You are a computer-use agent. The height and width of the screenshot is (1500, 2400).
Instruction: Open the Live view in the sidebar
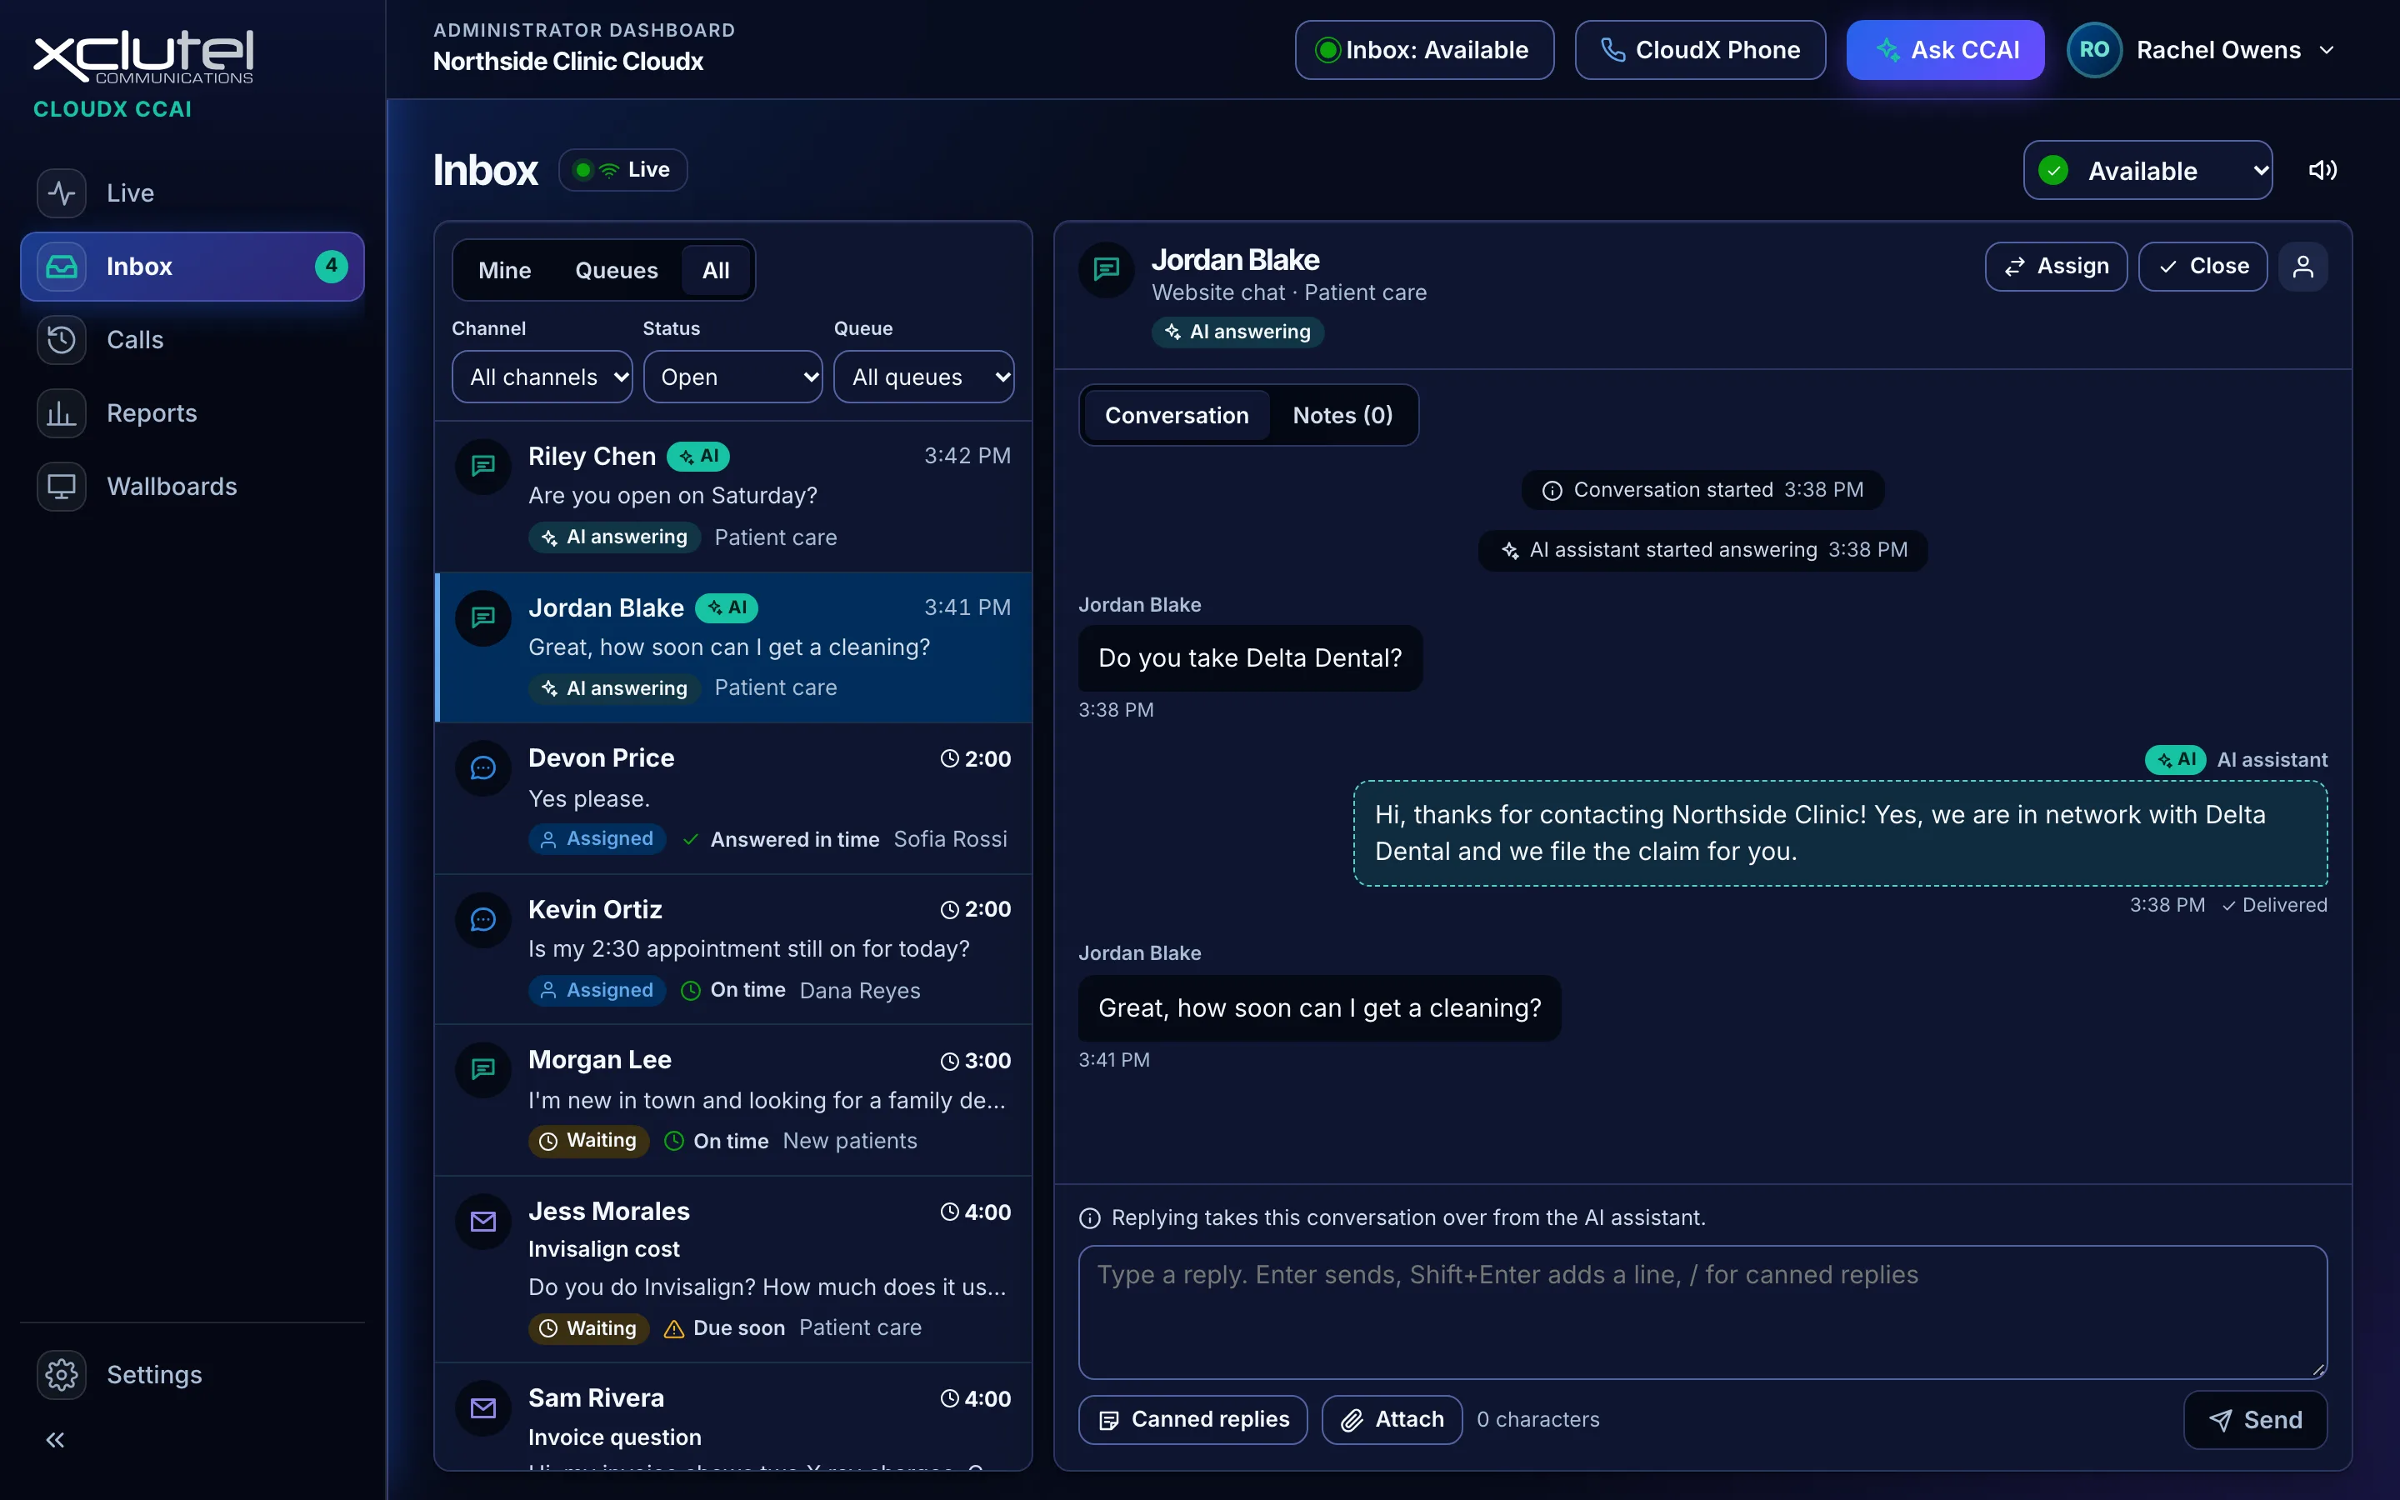(x=192, y=192)
